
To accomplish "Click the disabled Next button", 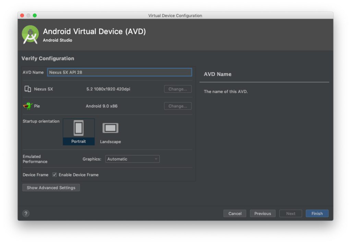I will point(291,214).
